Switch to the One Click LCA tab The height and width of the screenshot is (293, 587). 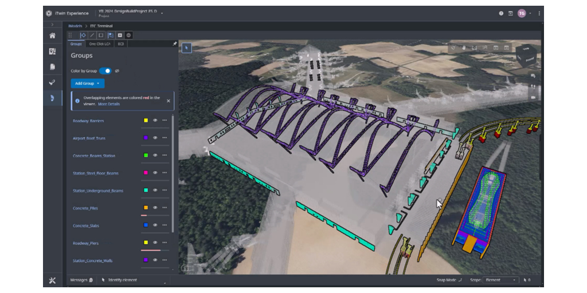100,43
